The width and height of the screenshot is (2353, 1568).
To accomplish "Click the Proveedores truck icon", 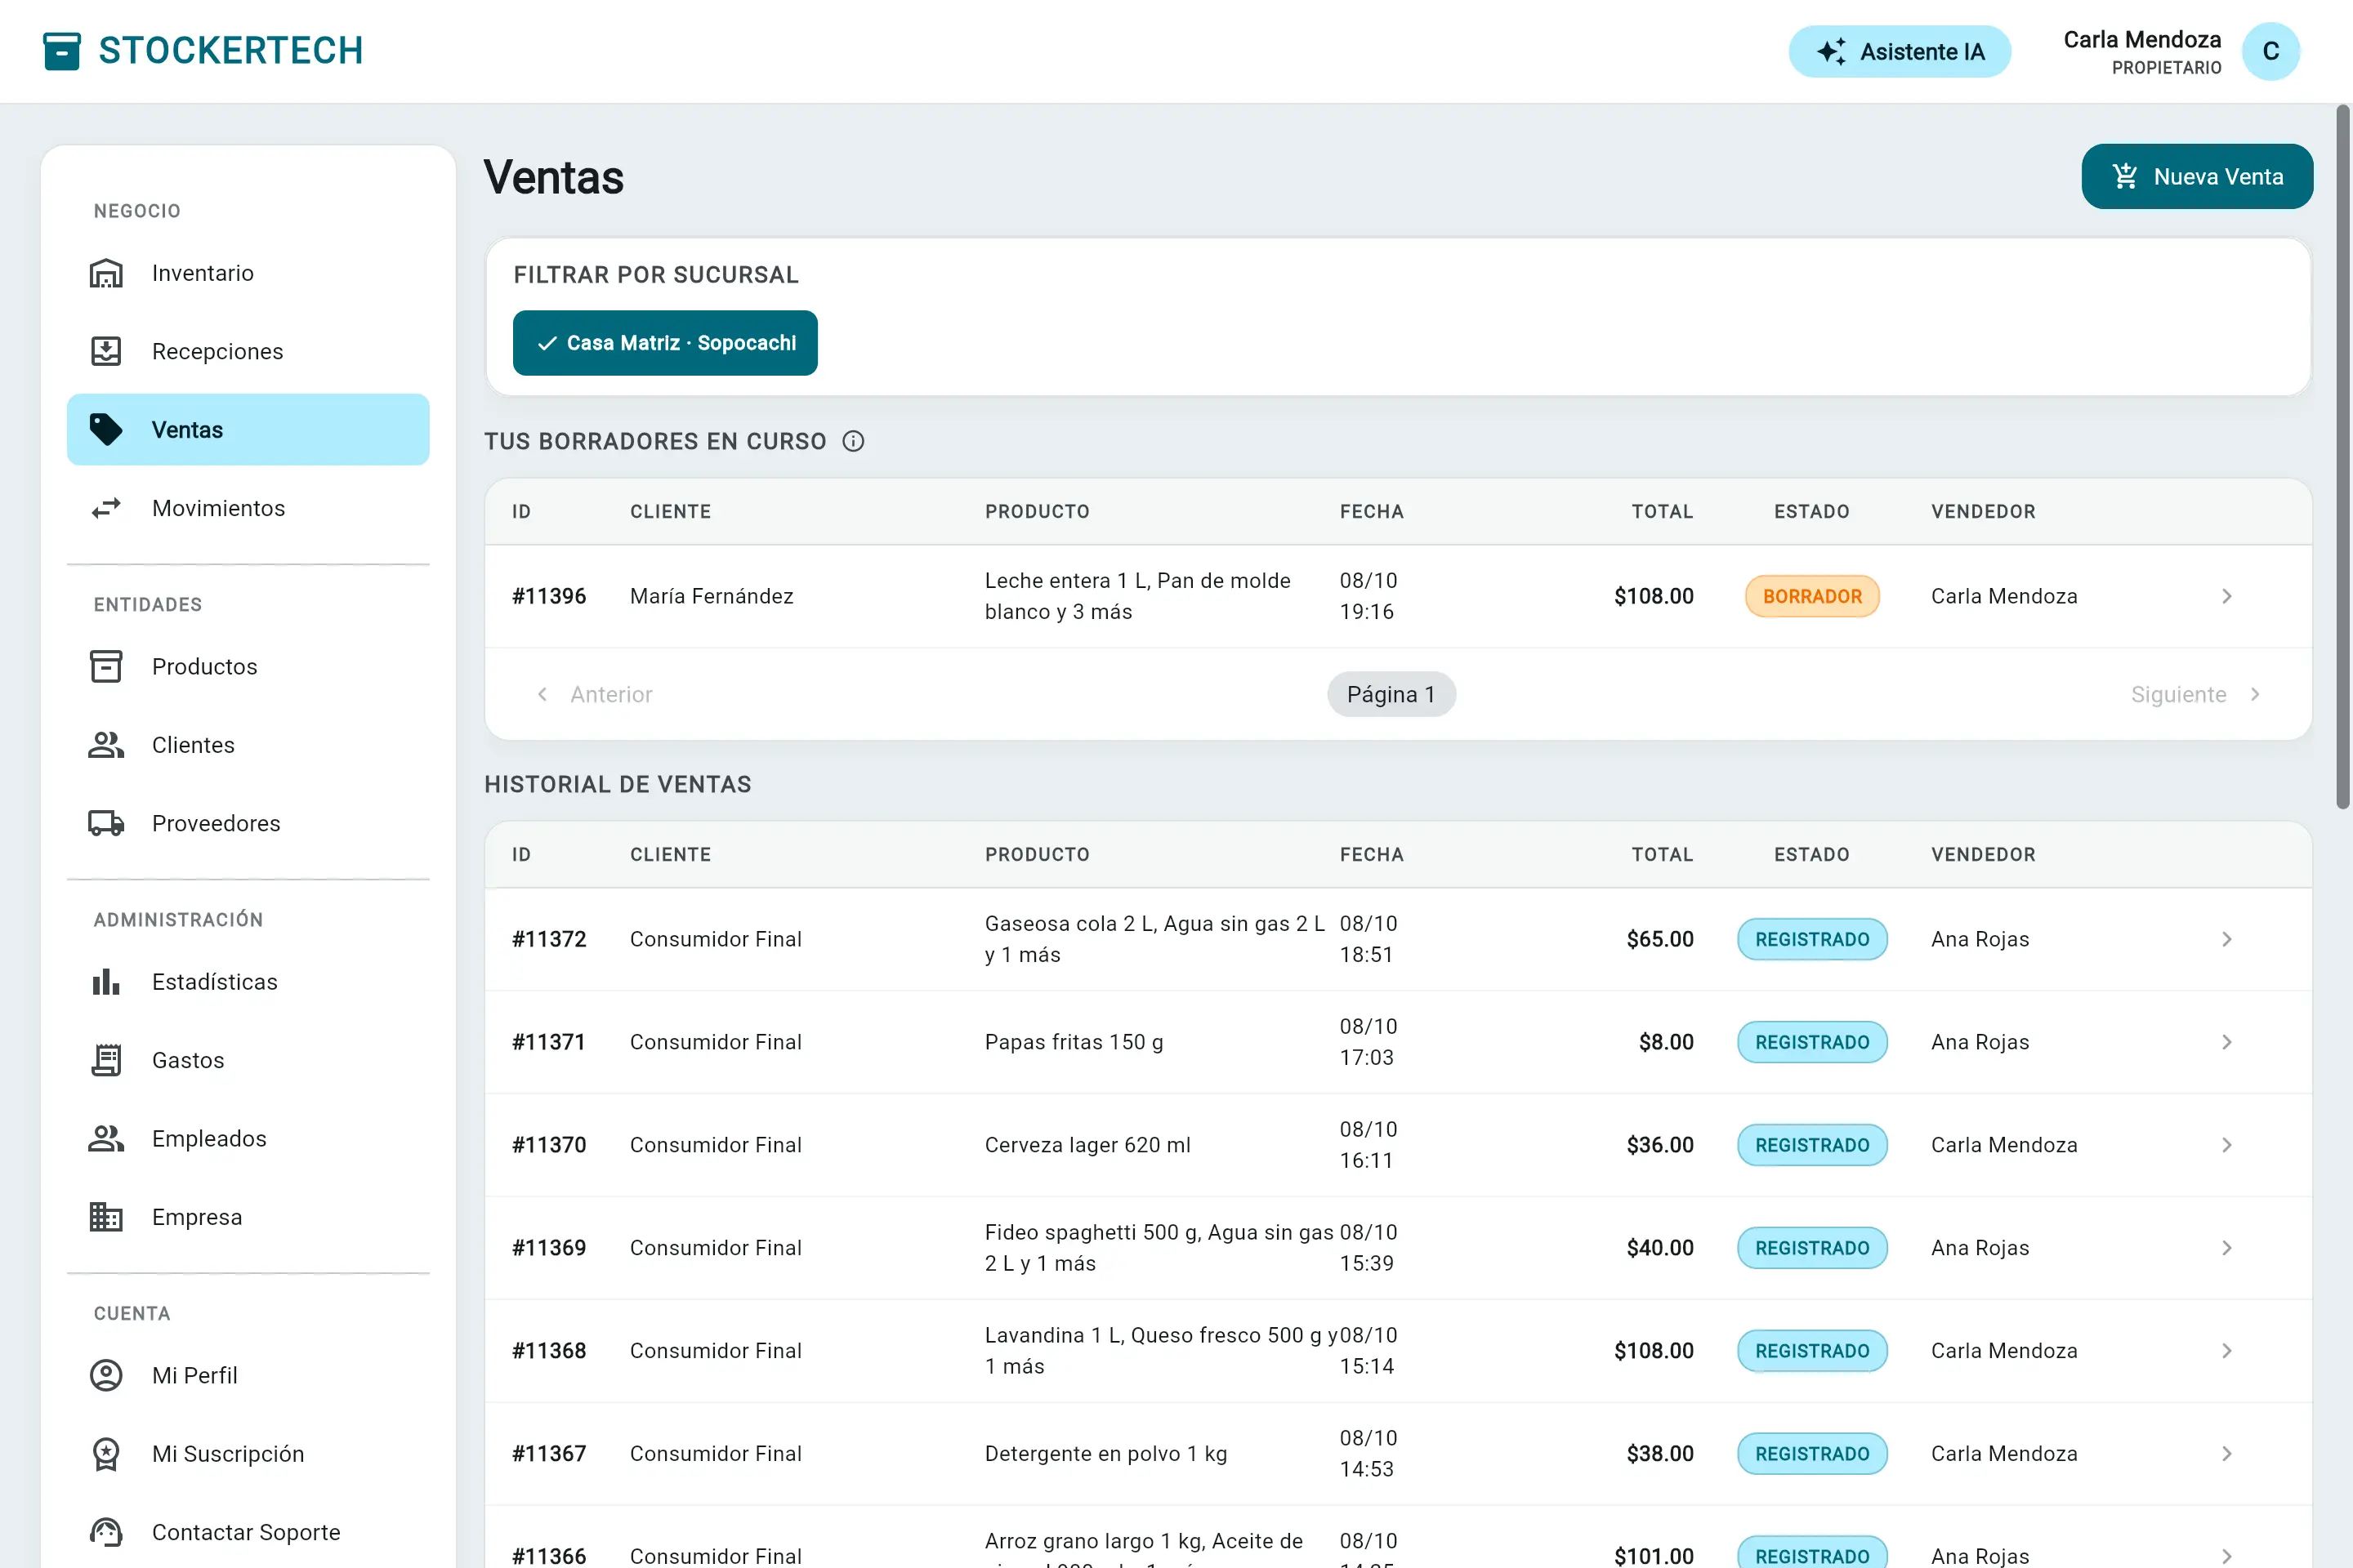I will coord(106,823).
